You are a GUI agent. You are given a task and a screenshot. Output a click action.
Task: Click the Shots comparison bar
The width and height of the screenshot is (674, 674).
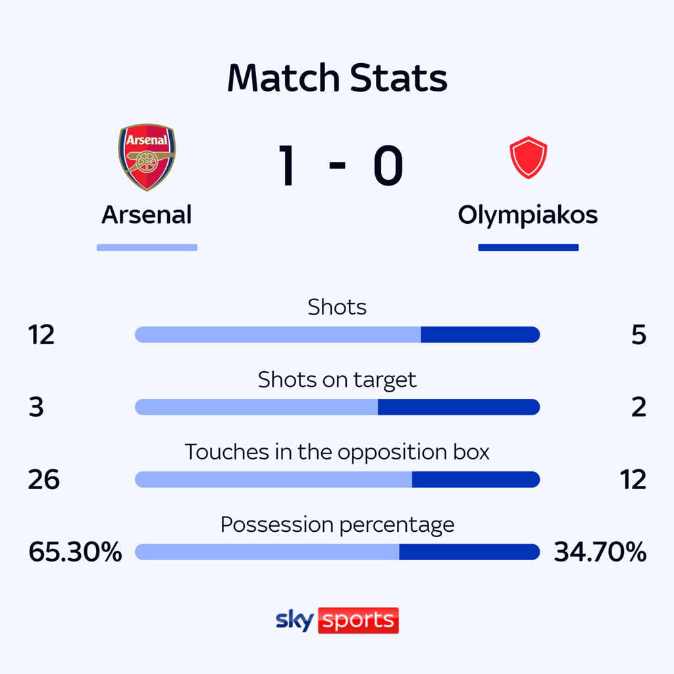tap(337, 335)
